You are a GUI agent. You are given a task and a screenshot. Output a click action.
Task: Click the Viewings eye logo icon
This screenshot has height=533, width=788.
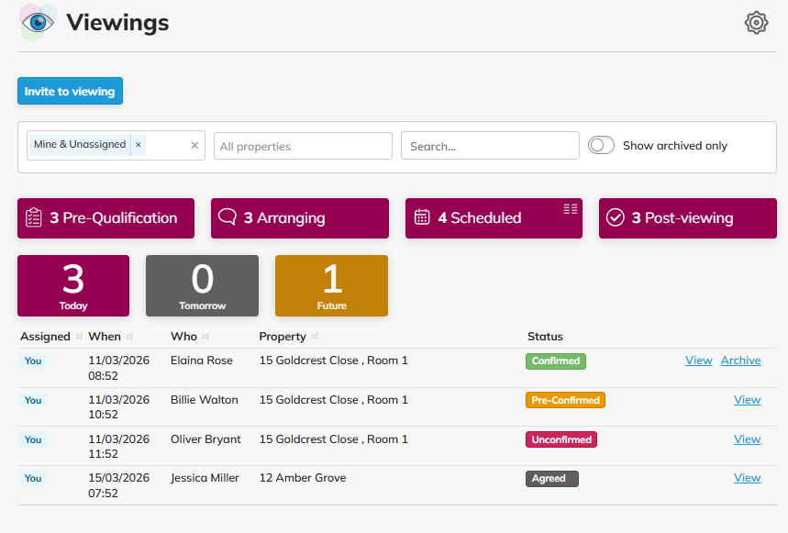(x=38, y=23)
